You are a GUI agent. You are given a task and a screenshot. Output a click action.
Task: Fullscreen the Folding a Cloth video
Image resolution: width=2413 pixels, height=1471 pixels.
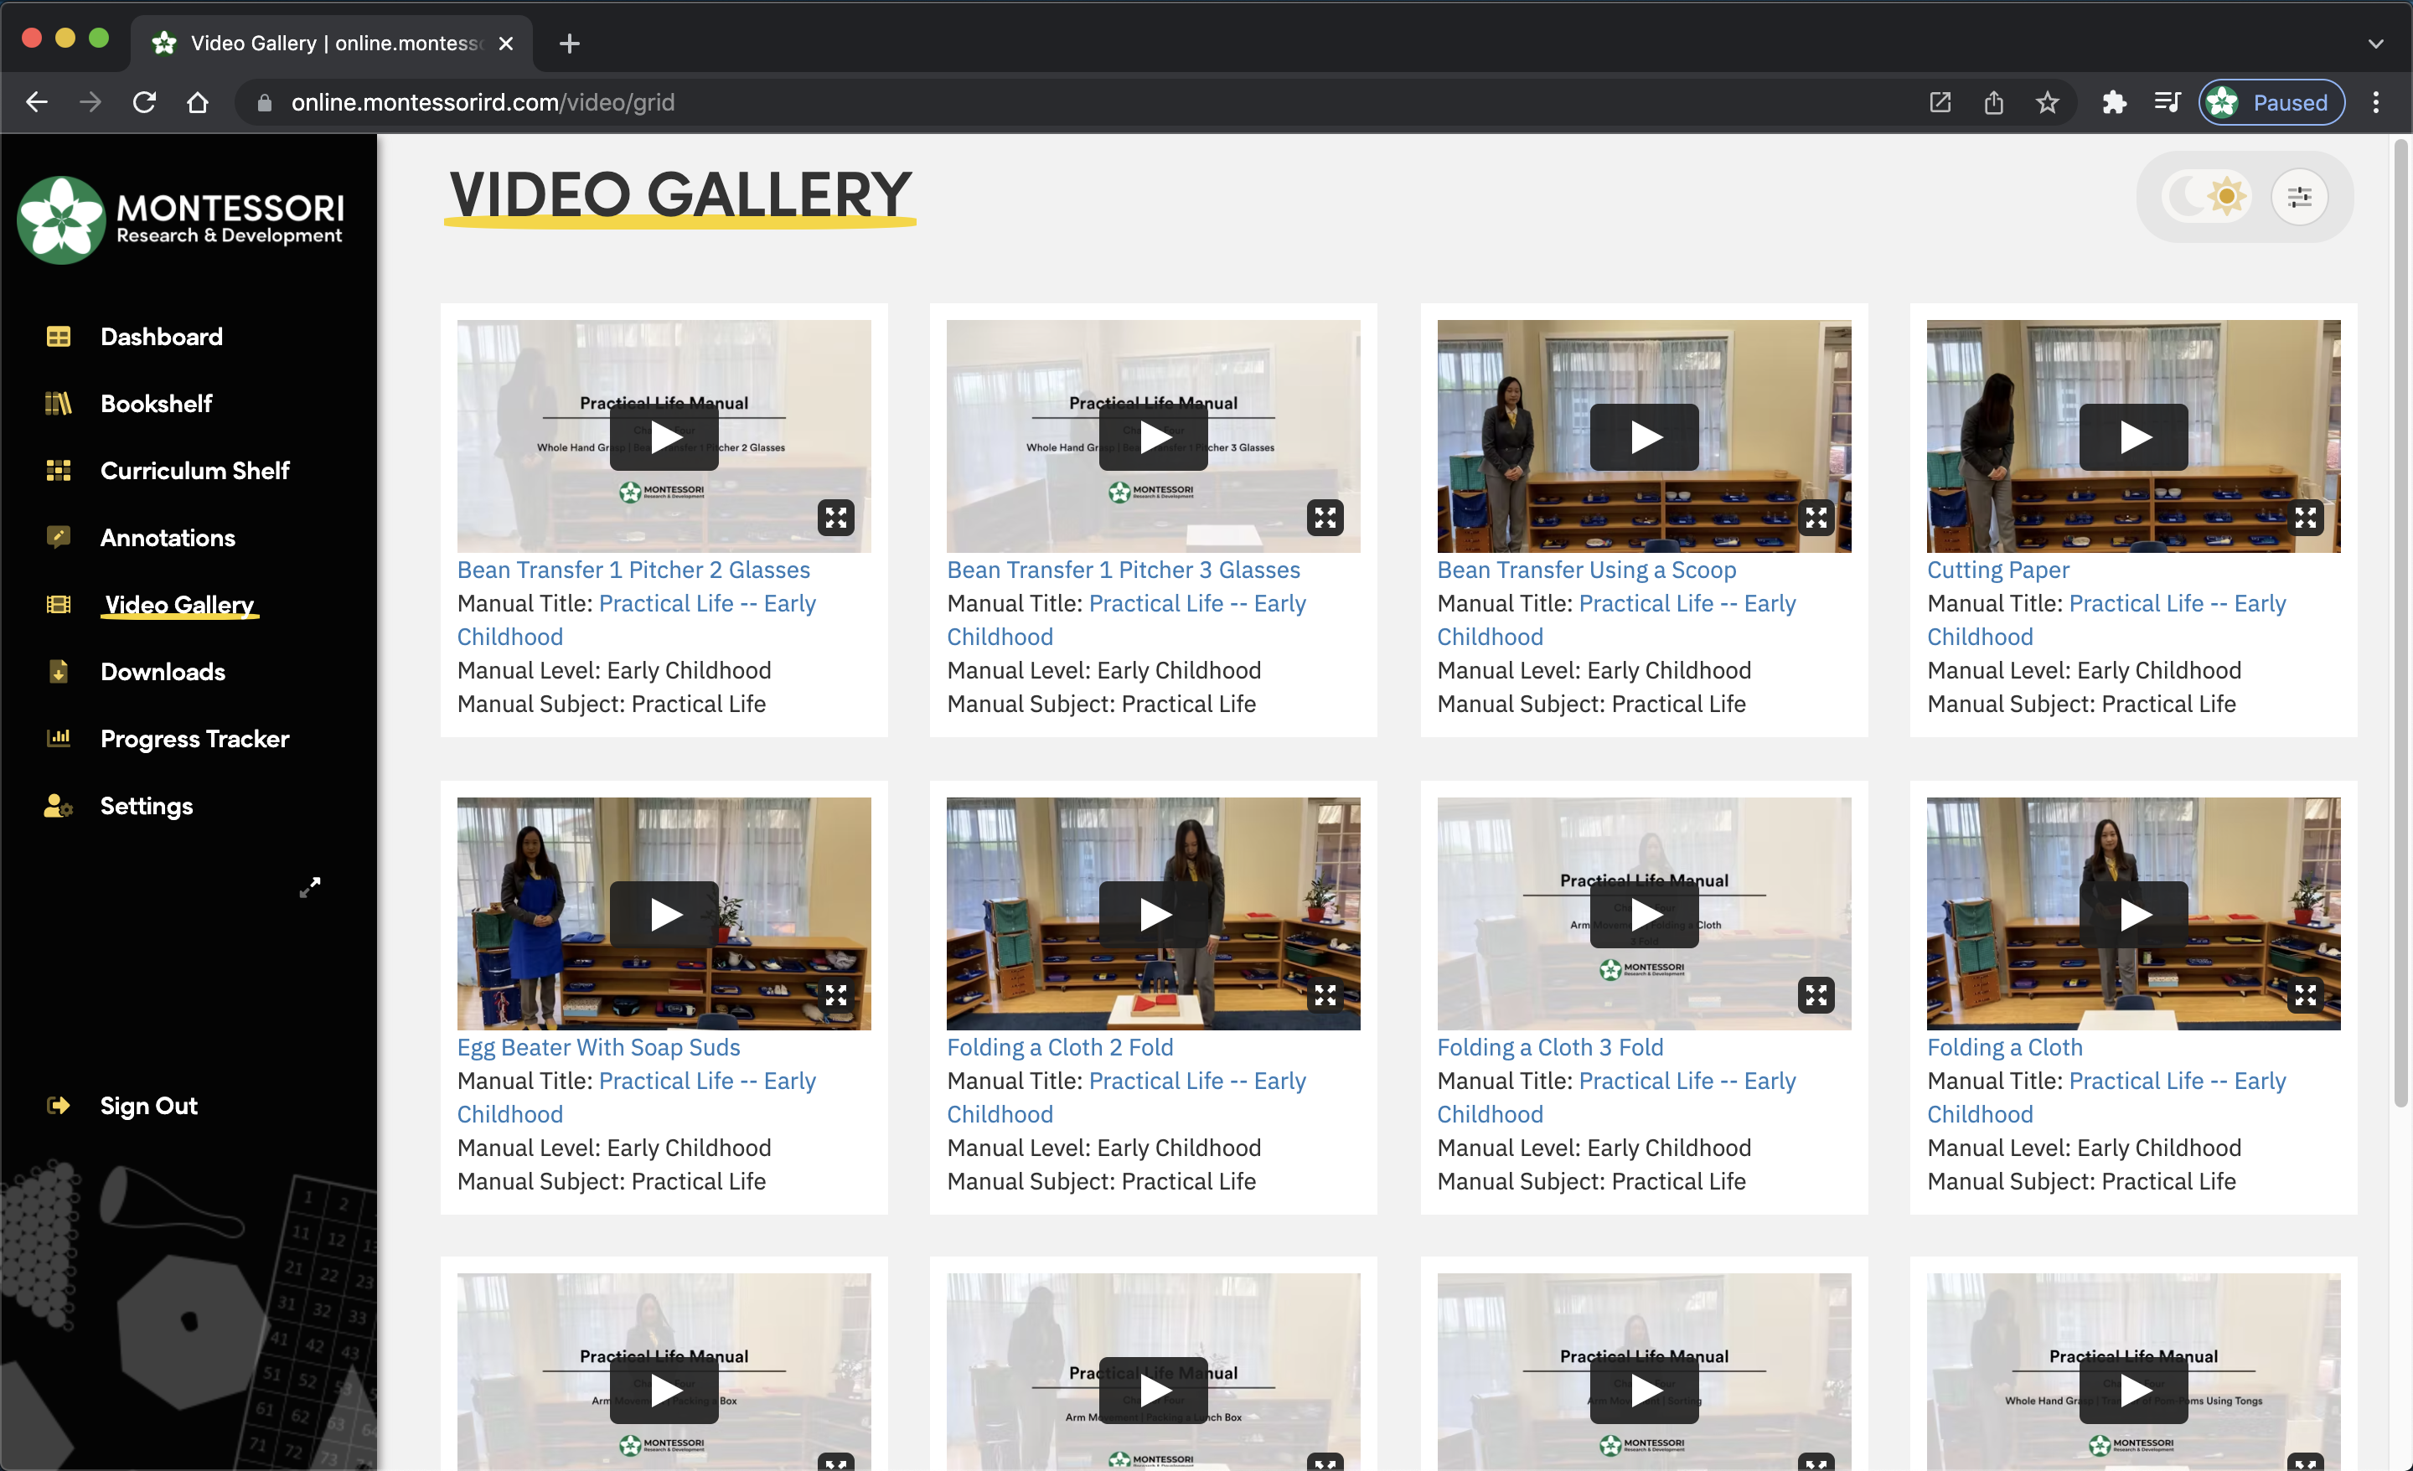(x=2305, y=995)
